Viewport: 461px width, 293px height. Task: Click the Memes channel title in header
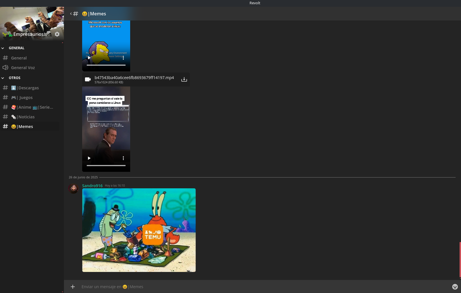94,14
